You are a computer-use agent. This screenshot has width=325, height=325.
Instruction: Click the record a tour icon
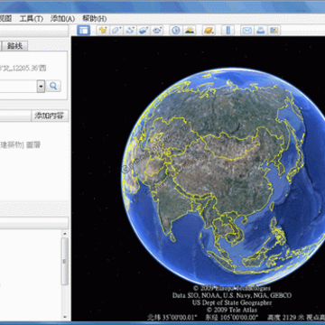(157, 30)
